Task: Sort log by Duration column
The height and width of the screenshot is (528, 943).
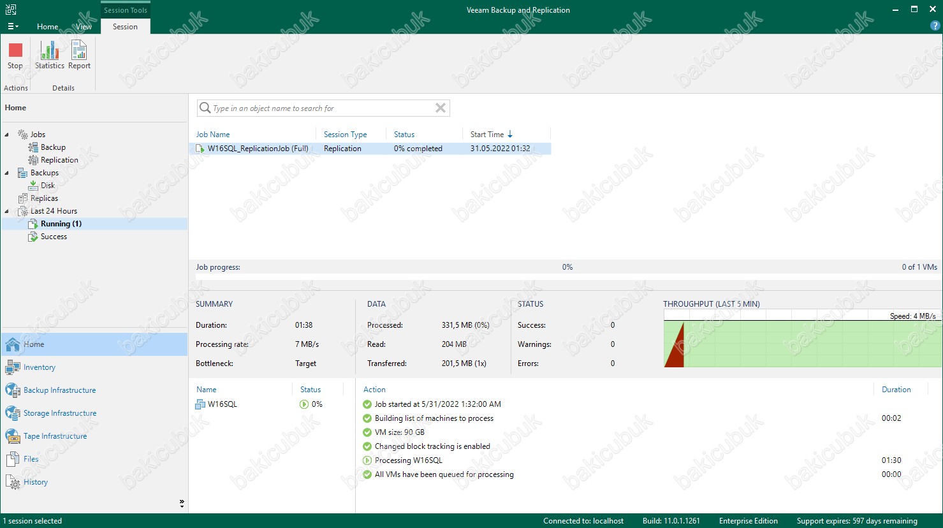Action: coord(896,390)
